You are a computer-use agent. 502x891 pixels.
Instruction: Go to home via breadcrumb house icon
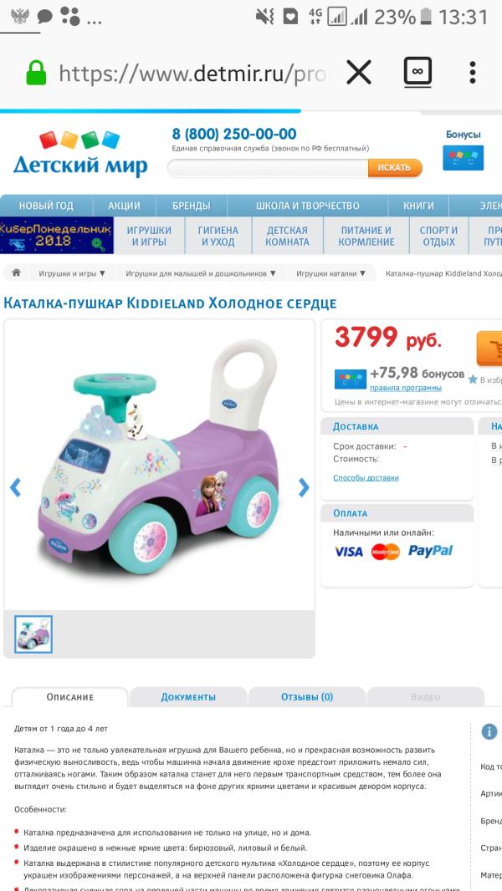[17, 272]
